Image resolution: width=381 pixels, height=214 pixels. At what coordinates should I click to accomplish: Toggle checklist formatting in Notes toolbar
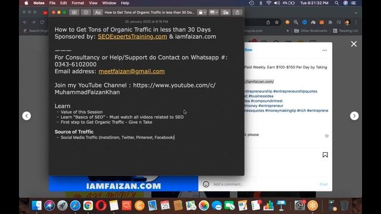click(86, 12)
